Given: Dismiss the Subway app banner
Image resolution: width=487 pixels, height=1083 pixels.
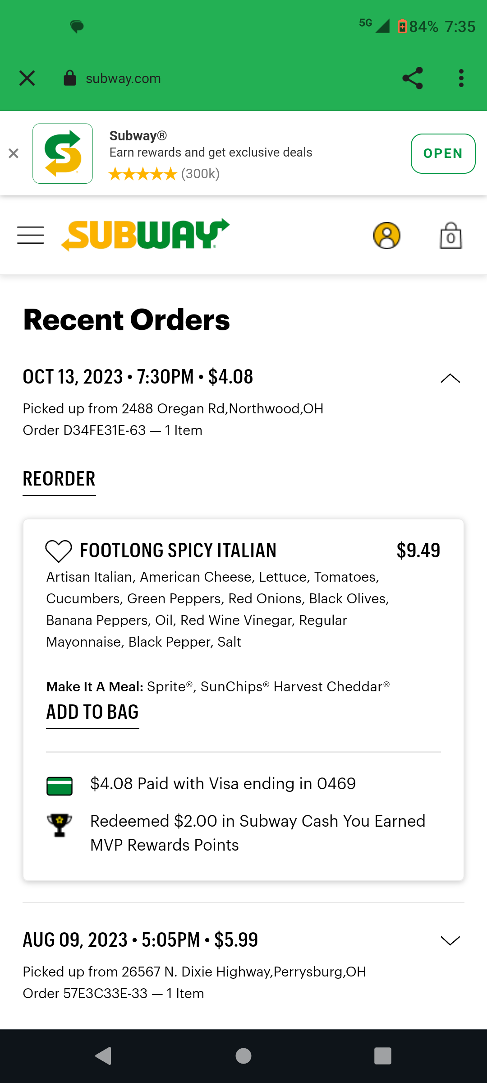Looking at the screenshot, I should (x=14, y=153).
